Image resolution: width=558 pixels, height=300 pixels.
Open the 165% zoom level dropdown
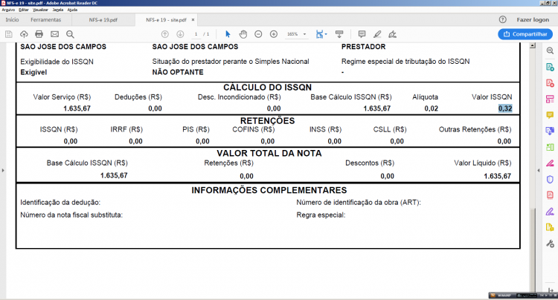[x=297, y=34]
